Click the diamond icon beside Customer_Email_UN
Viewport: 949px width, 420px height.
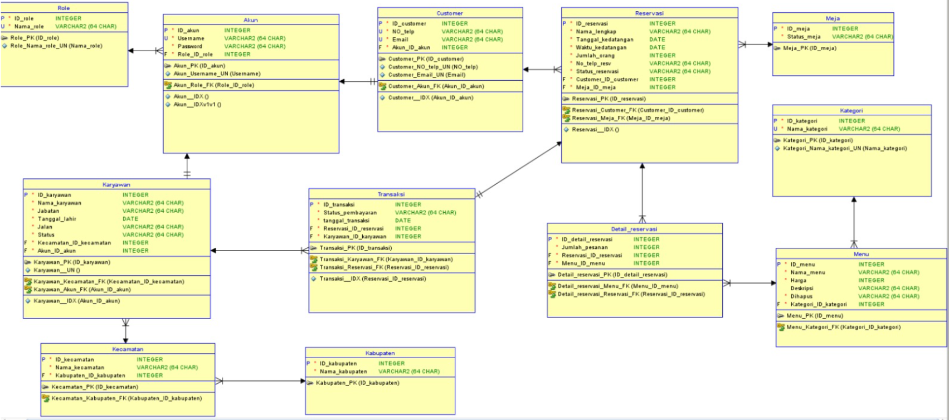tap(382, 75)
